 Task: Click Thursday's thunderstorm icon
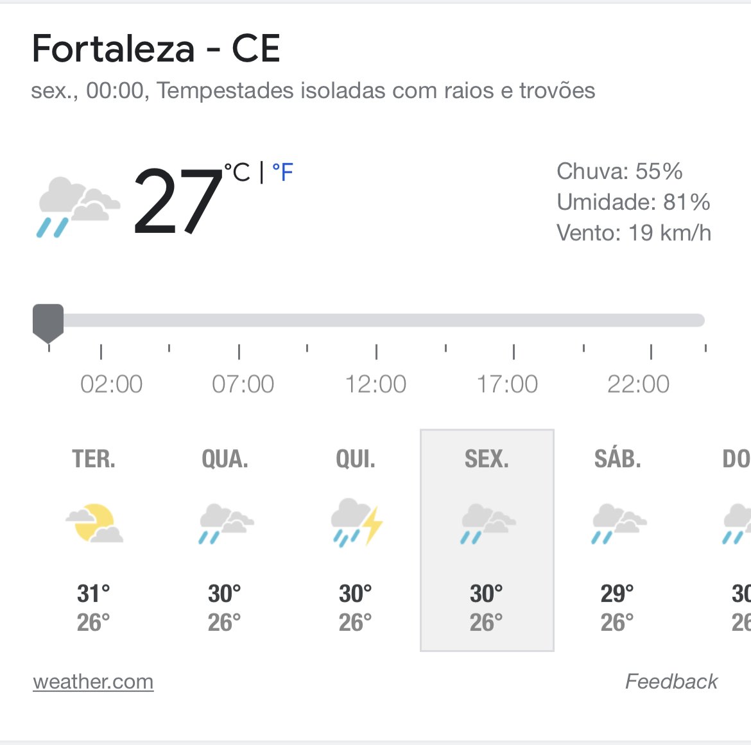(356, 522)
